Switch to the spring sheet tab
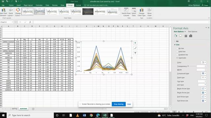The image size is (211, 118). pos(15,108)
